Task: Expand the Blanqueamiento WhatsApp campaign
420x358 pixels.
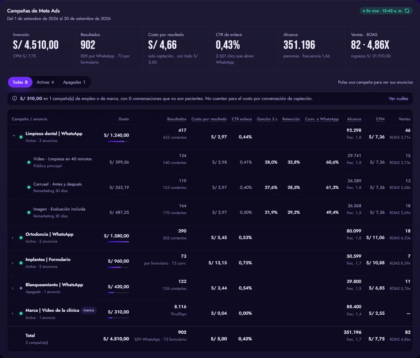Action: point(13,288)
